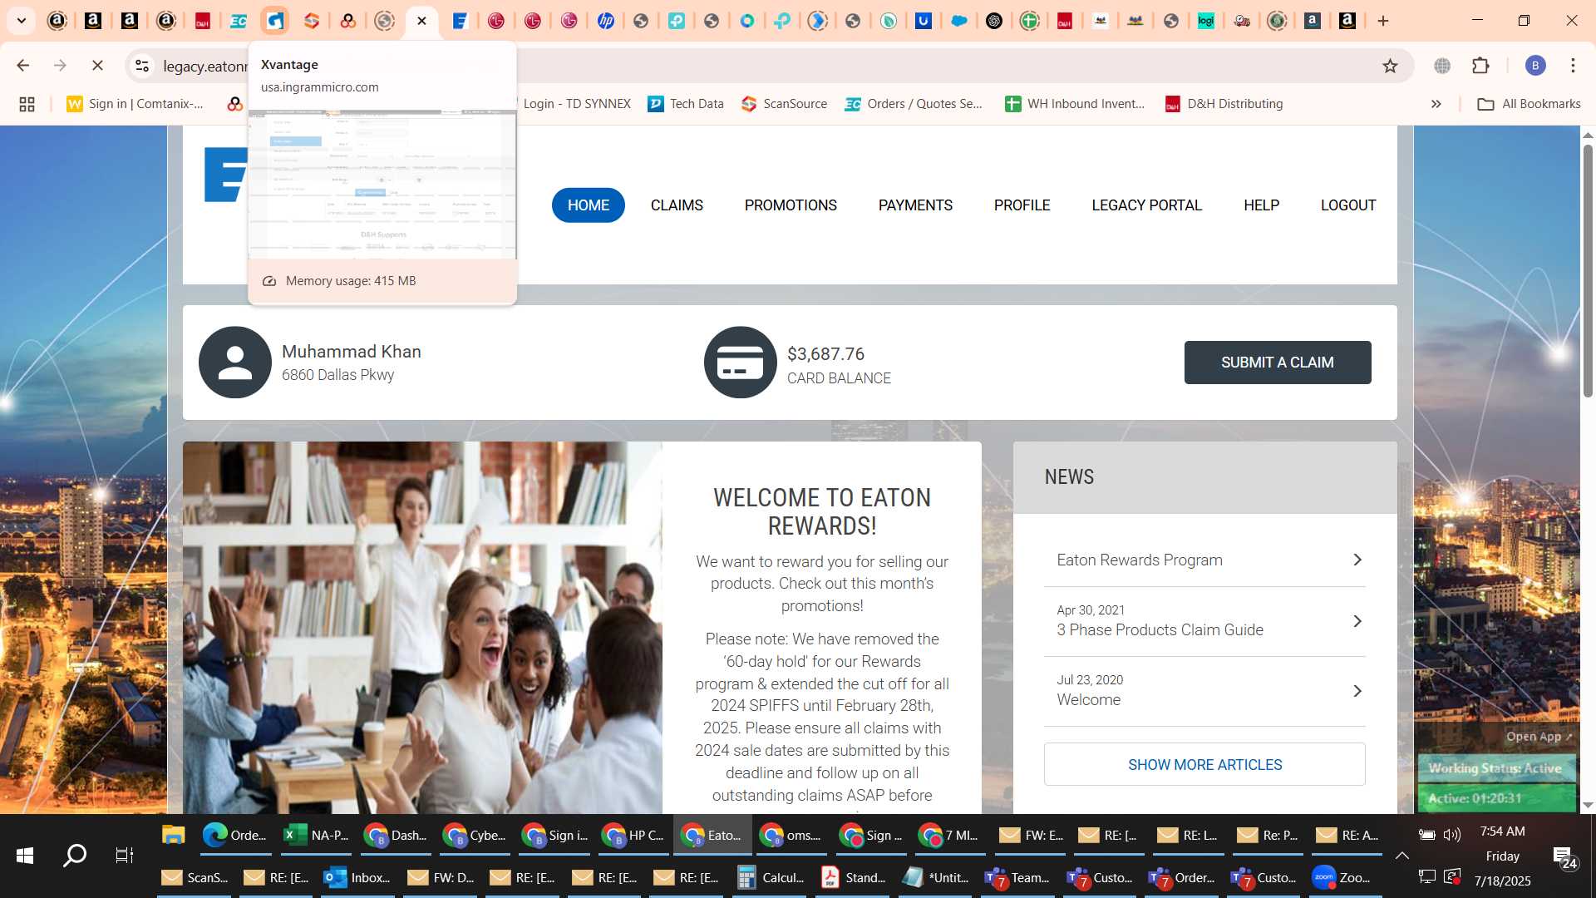Click LOGOUT in the site navigation
1596x898 pixels.
pyautogui.click(x=1348, y=205)
